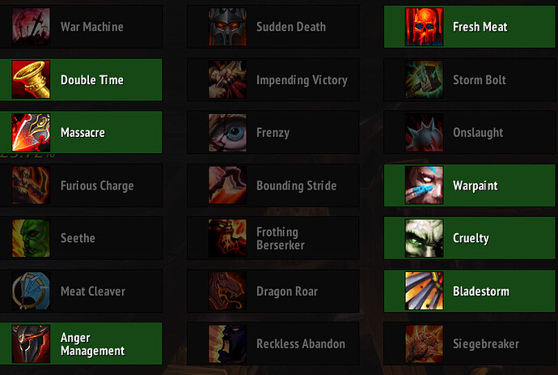
Task: Click the Frenzy eye icon
Action: pos(227,133)
